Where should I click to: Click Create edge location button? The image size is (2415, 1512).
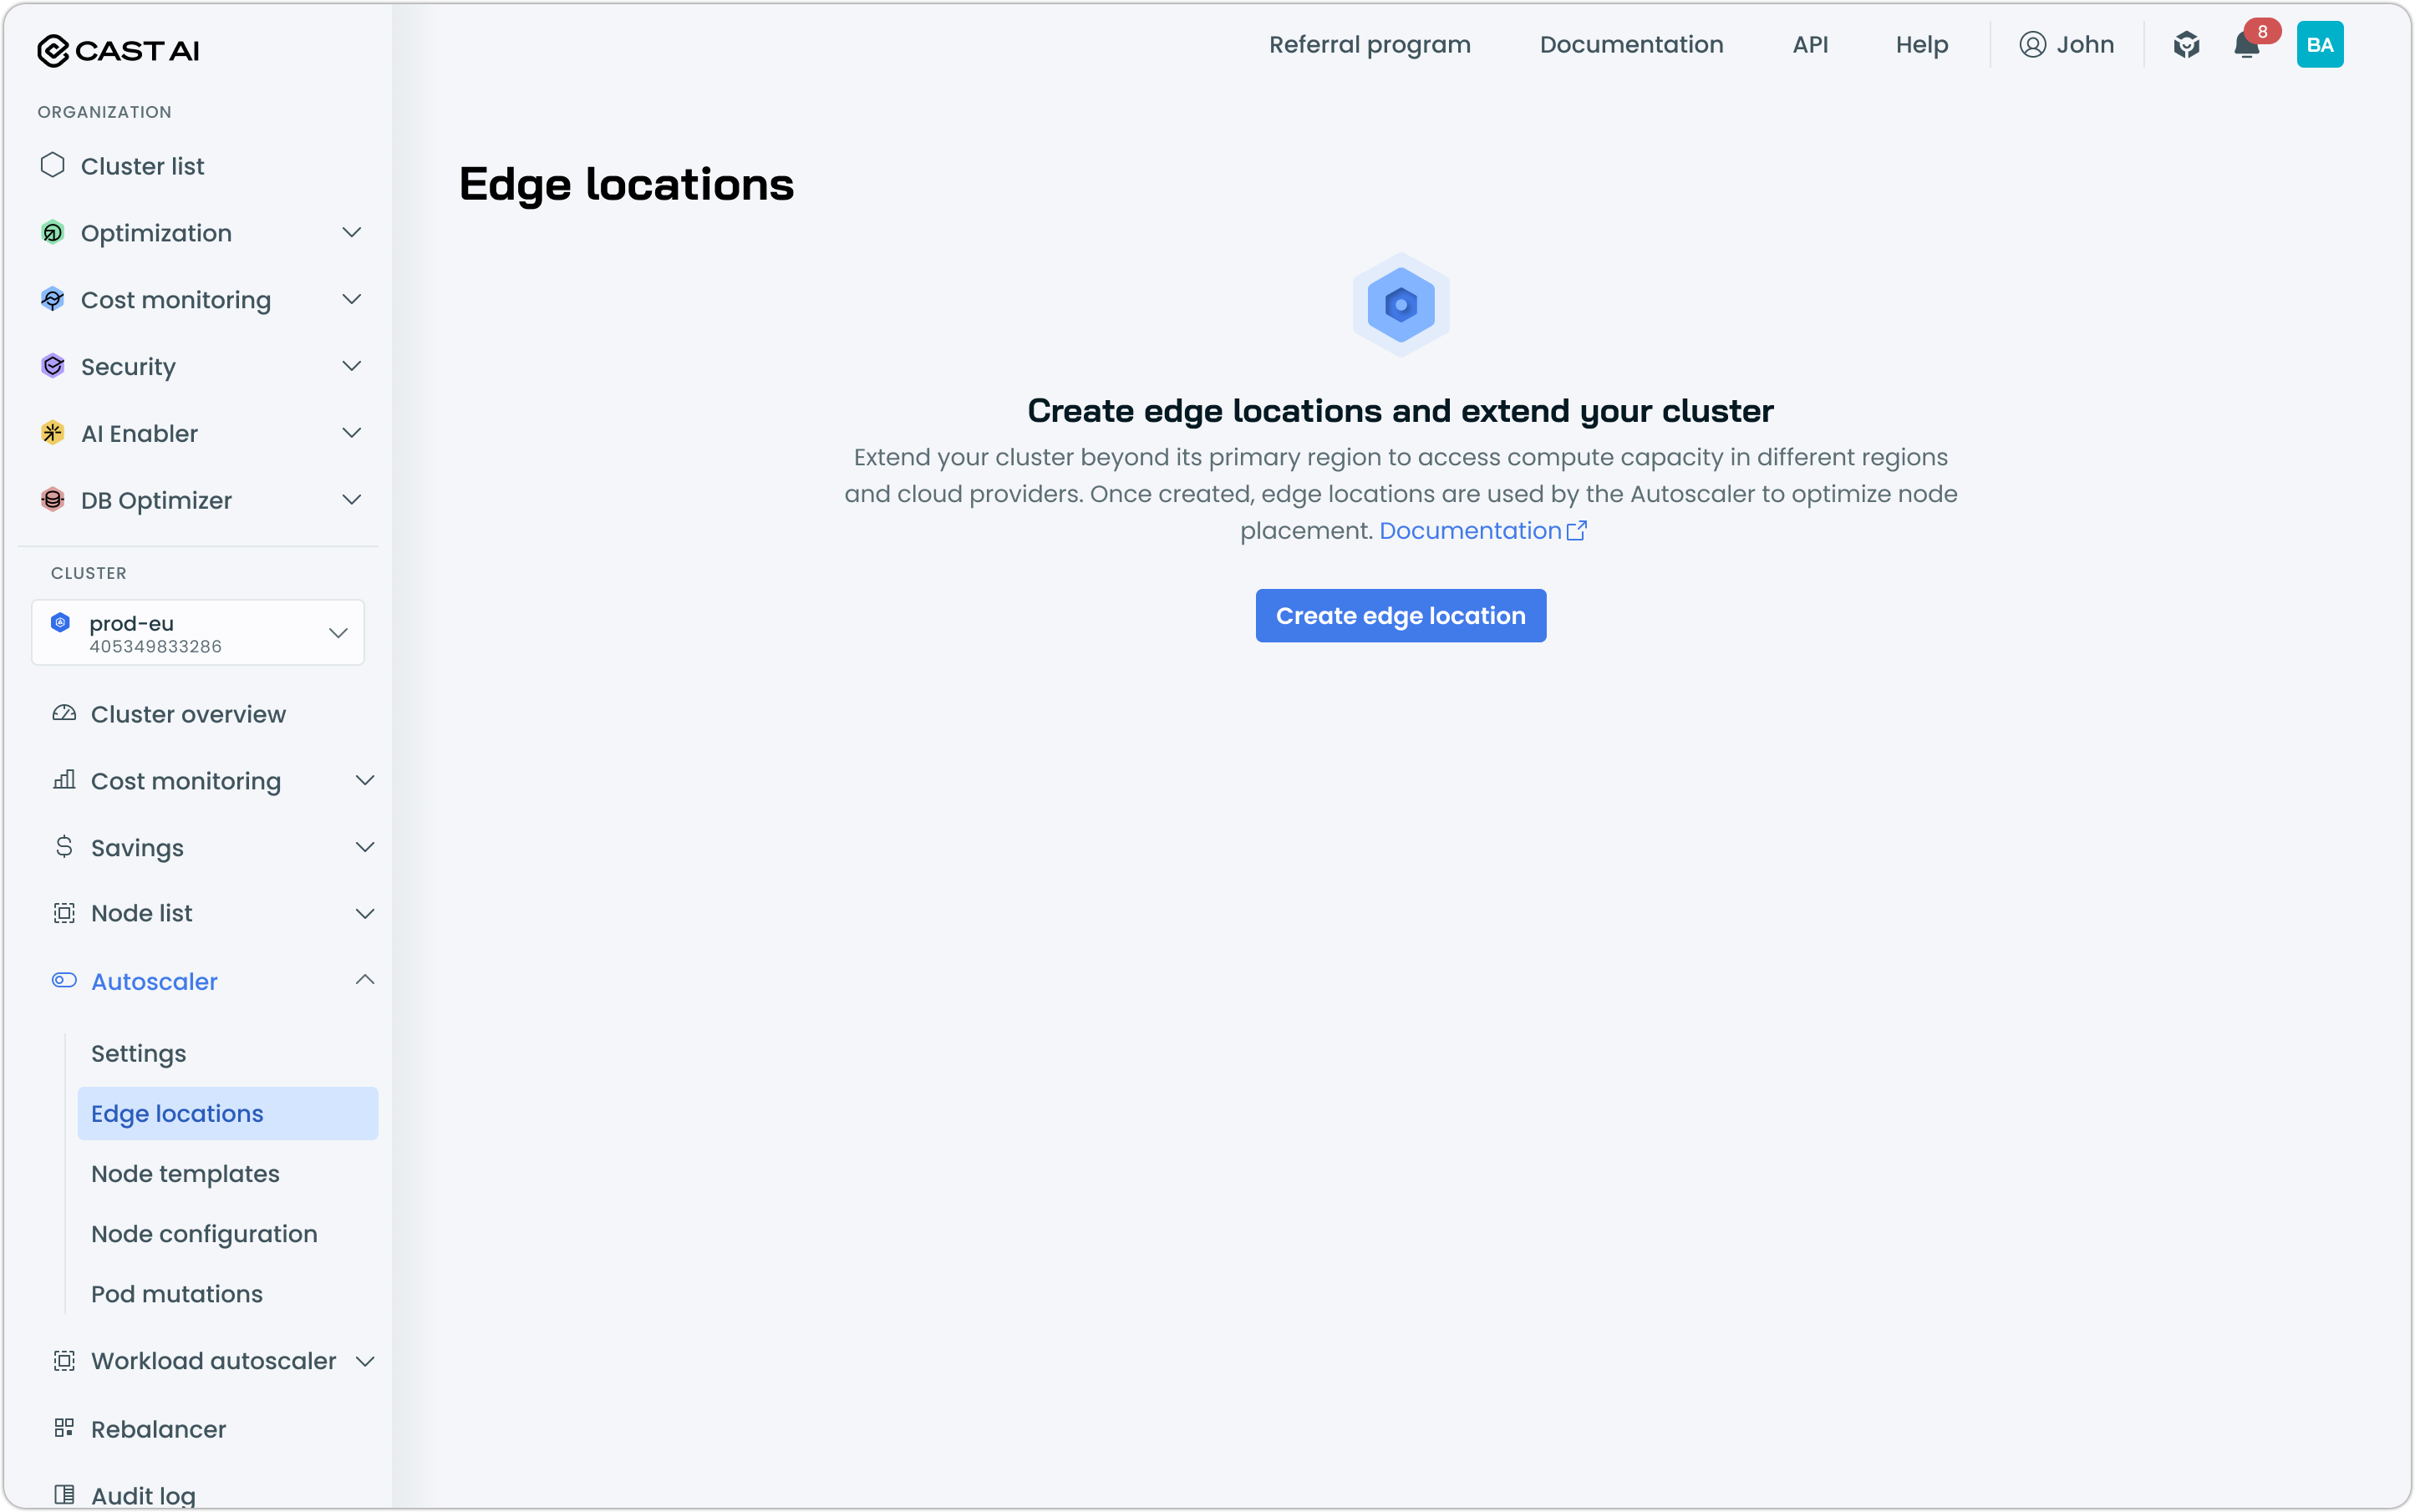coord(1400,615)
